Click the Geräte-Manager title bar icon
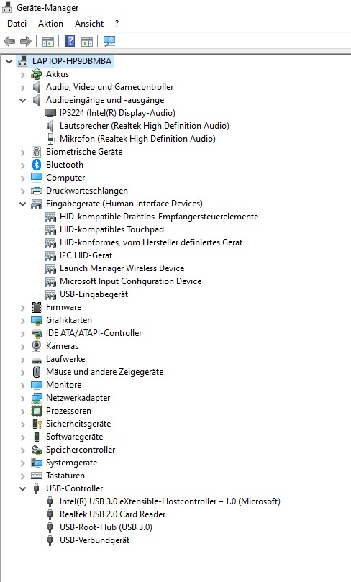This screenshot has width=351, height=582. [x=6, y=7]
